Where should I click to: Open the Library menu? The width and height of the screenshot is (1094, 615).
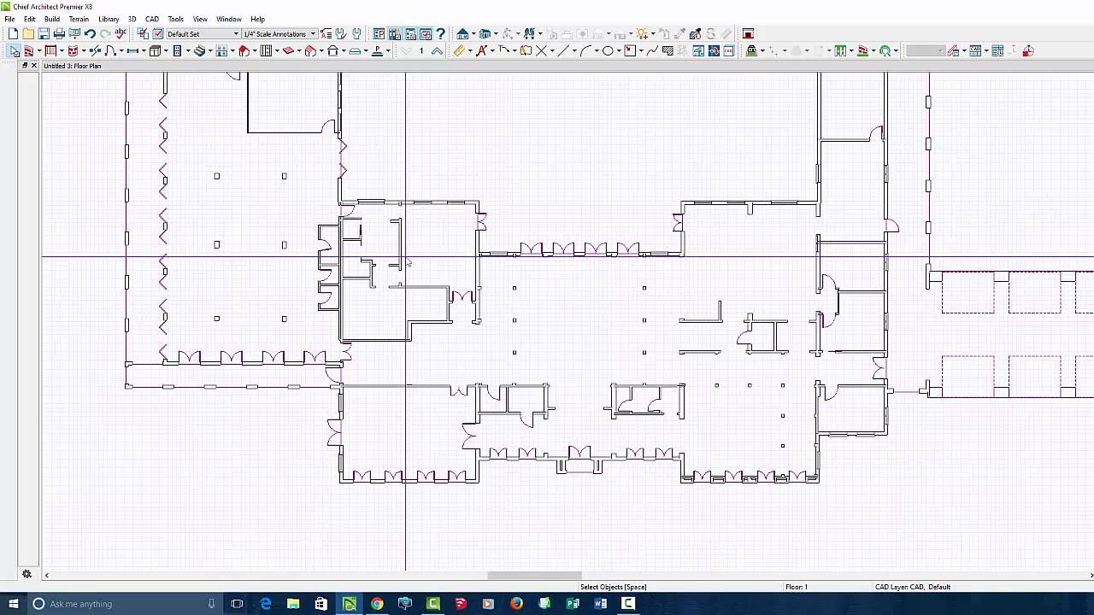point(109,19)
